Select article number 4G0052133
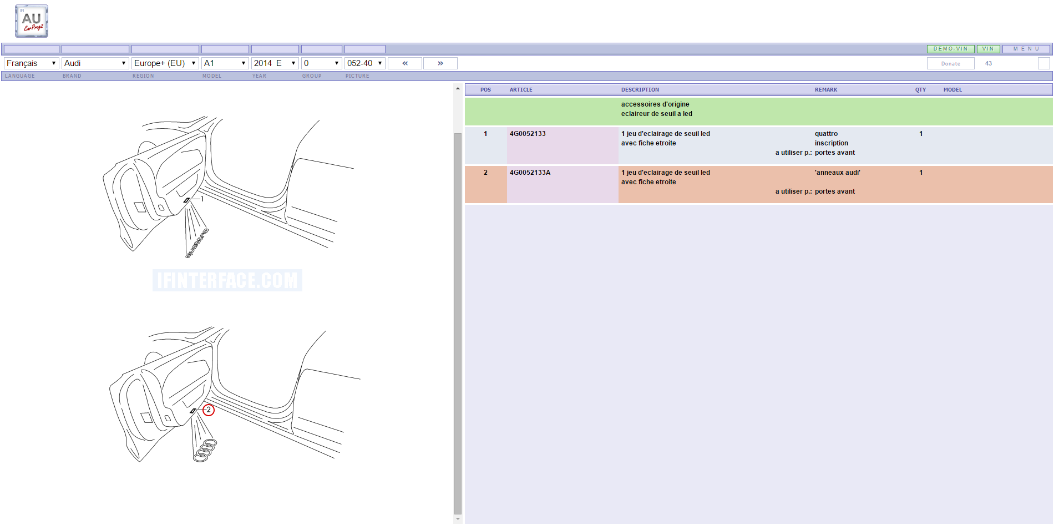The width and height of the screenshot is (1054, 525). [528, 134]
